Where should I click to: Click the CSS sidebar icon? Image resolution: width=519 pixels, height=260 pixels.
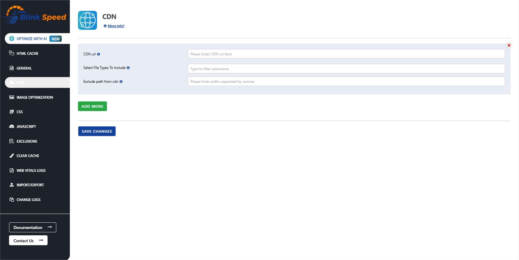click(12, 112)
